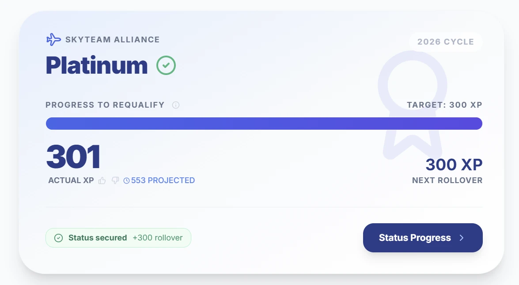Click the clock icon before 553 Projected

127,180
